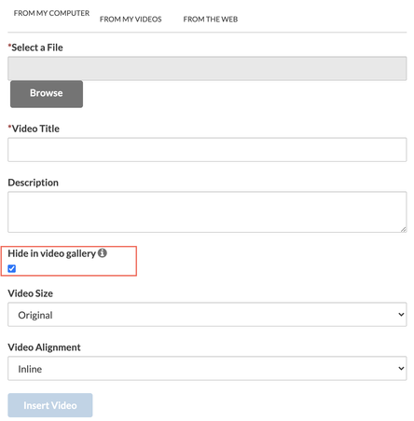Focus the Video Title text field

[x=207, y=150]
